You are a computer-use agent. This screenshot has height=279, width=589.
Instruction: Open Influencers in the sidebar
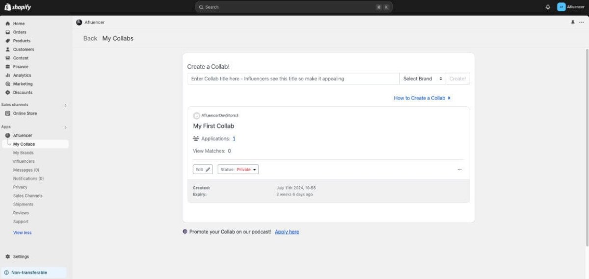[24, 161]
